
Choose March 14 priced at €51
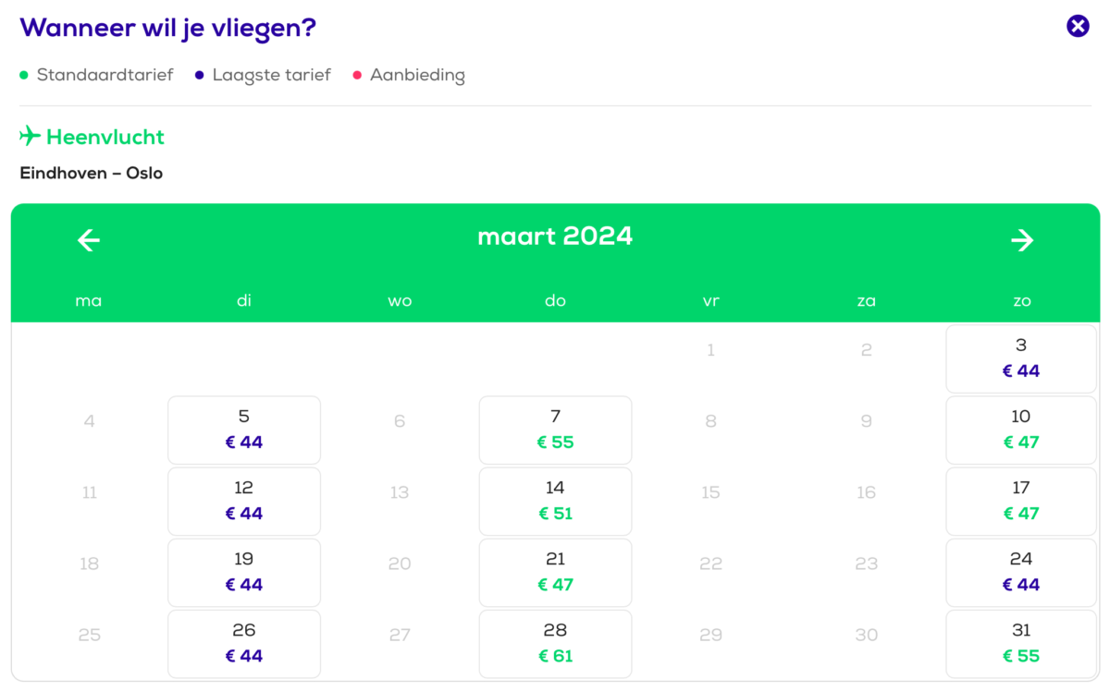[555, 501]
